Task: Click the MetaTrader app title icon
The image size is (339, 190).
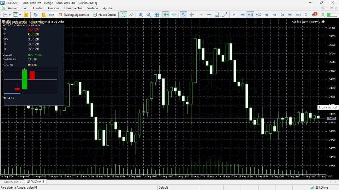Action: tap(2, 3)
